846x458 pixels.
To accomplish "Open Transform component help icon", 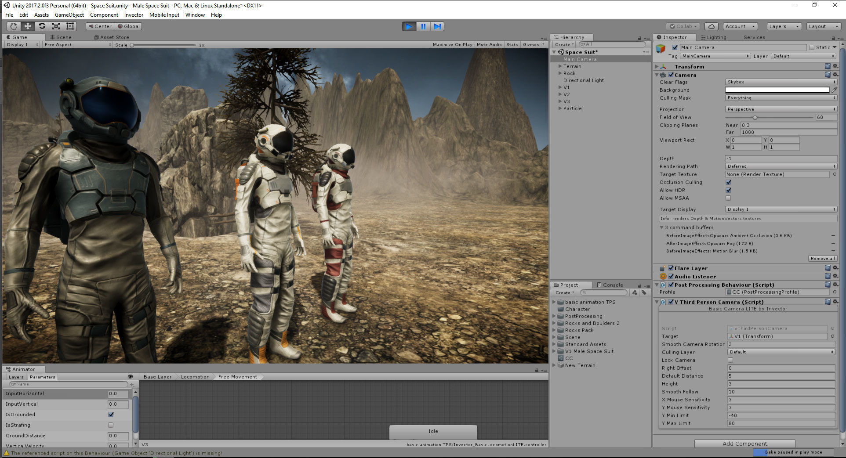I will (828, 66).
